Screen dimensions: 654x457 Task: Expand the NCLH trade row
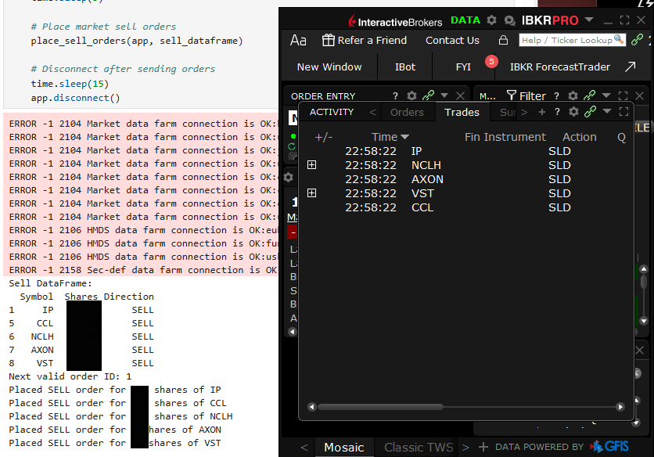tap(311, 165)
